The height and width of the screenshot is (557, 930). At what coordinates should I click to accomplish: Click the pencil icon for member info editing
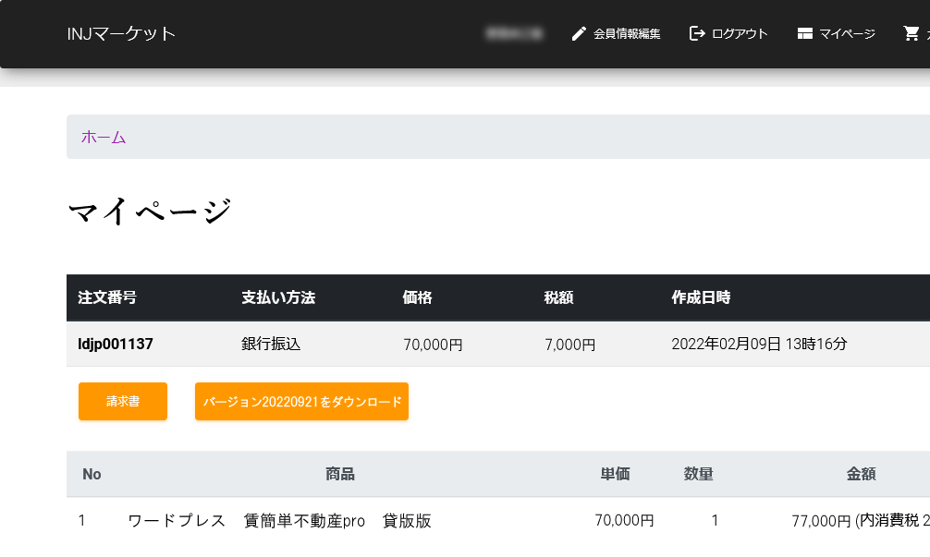coord(579,34)
